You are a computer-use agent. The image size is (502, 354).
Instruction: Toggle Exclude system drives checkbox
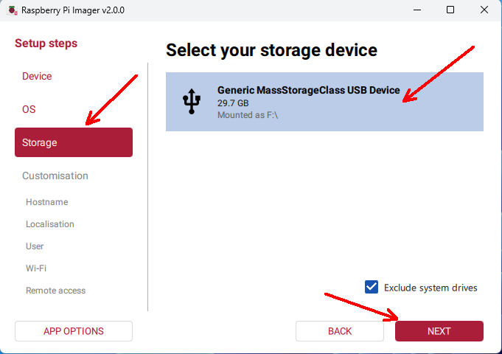pyautogui.click(x=372, y=287)
